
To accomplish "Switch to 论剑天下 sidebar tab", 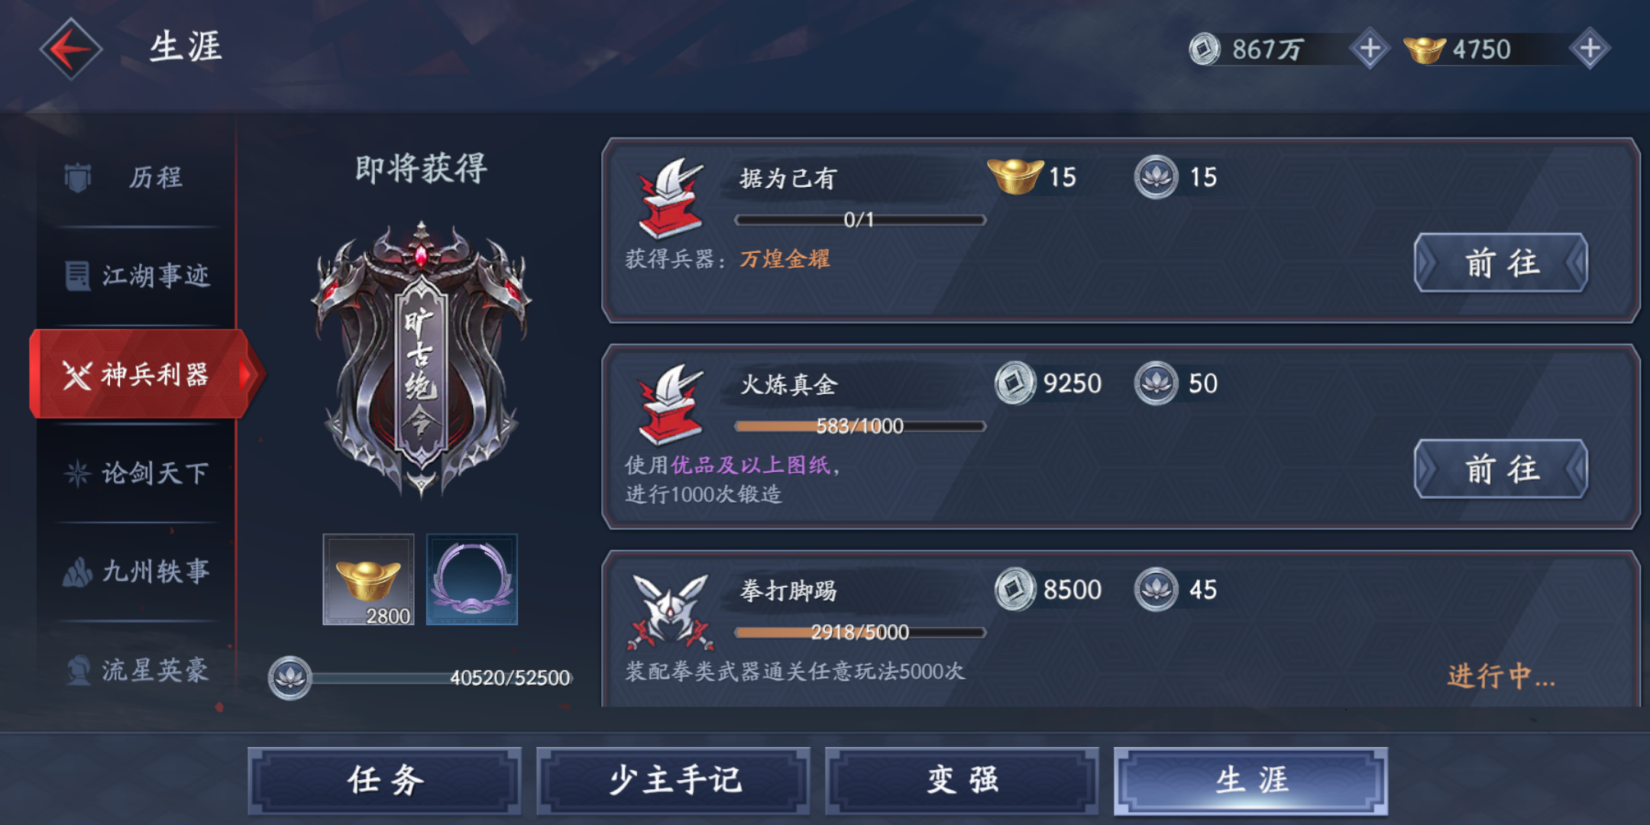I will [136, 473].
